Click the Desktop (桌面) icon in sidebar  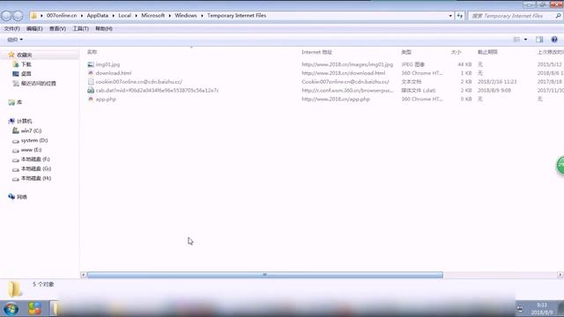16,74
